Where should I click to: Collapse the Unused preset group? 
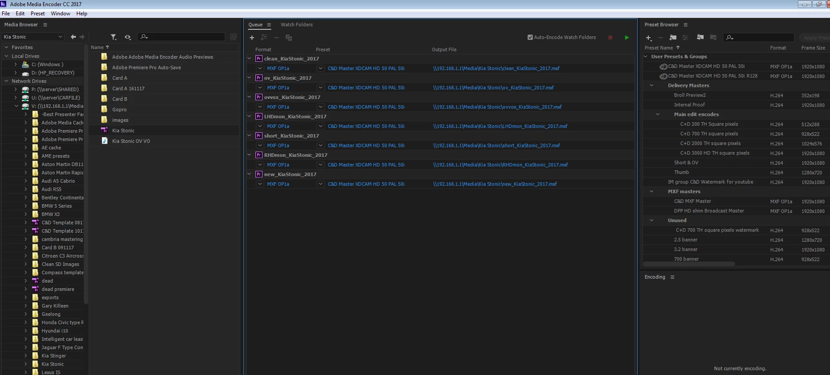(x=652, y=220)
